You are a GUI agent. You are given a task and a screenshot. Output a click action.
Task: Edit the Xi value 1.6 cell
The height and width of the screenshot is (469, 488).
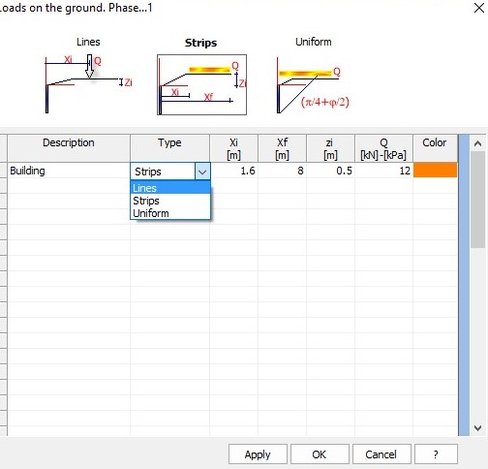(x=233, y=171)
